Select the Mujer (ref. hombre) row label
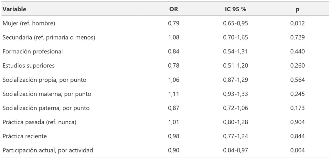331x158 pixels. tap(29, 23)
